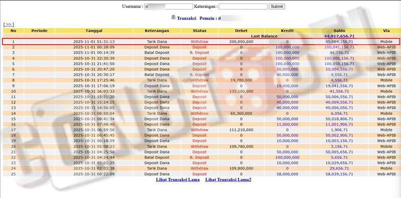Click the Username input field
Image resolution: width=401 pixels, height=198 pixels.
click(168, 7)
